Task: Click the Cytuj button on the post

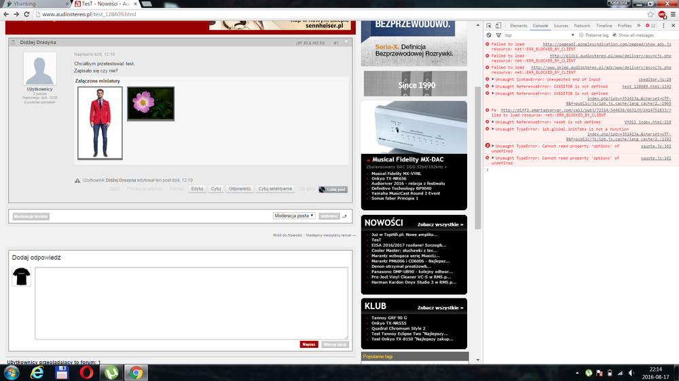Action: 216,189
